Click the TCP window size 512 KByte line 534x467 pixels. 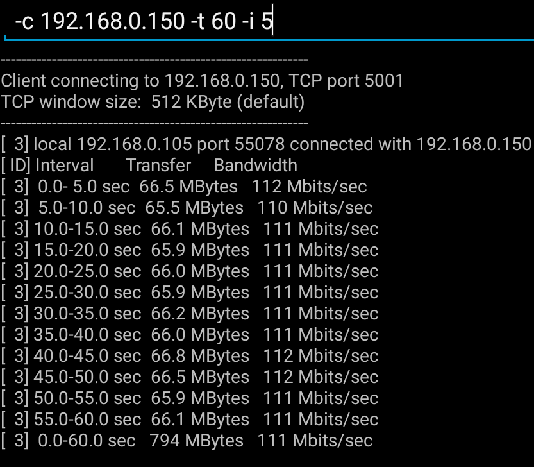tap(153, 102)
